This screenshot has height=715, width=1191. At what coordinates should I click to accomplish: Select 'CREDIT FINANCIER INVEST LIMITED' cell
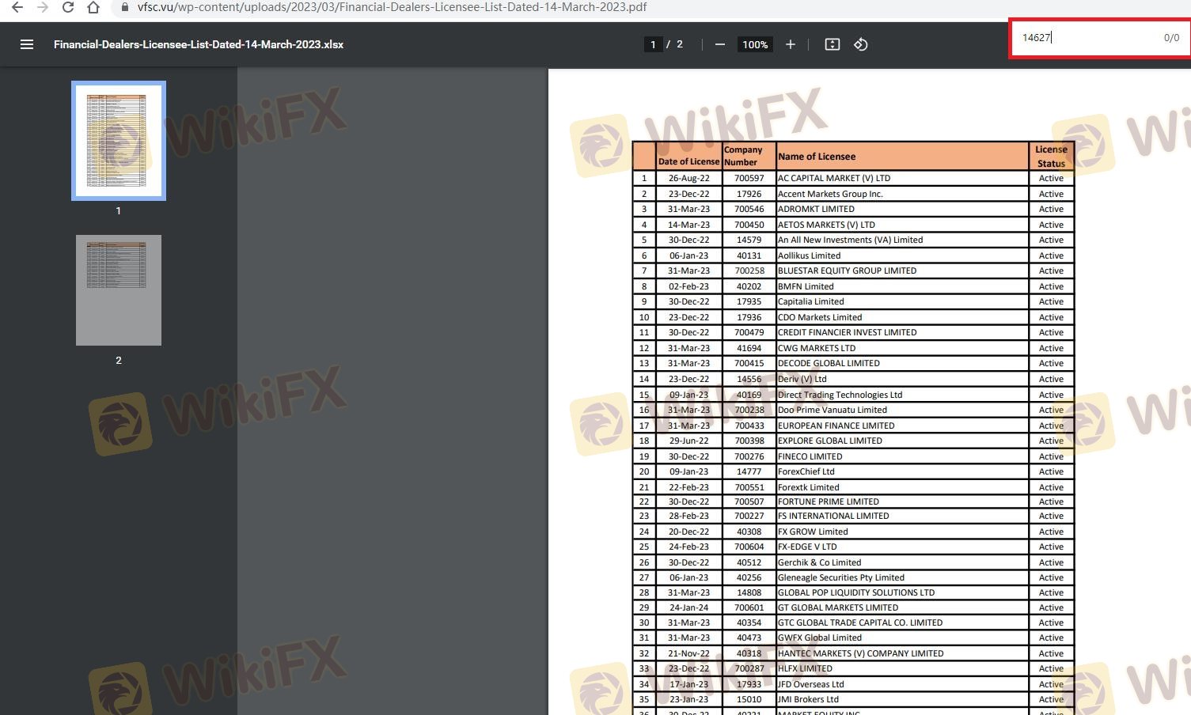902,333
